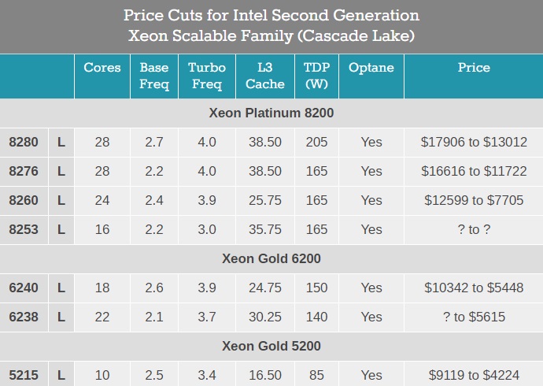Select the TDP (W) column header

pyautogui.click(x=317, y=76)
